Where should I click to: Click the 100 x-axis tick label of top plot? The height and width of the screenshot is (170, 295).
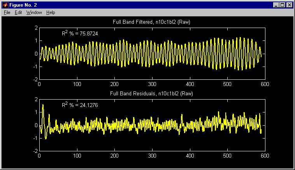coord(77,84)
